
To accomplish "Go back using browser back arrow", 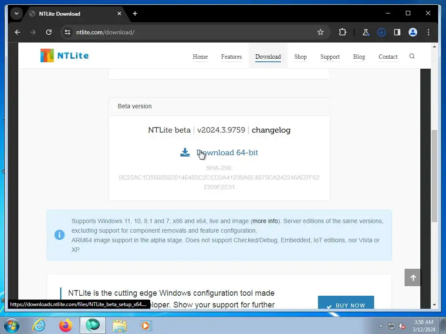I will pyautogui.click(x=17, y=32).
